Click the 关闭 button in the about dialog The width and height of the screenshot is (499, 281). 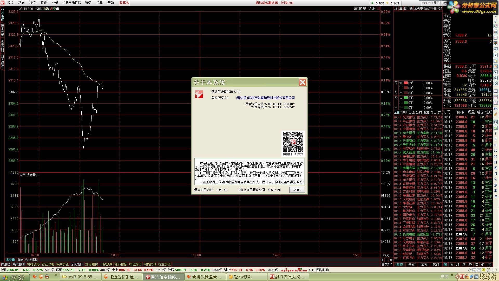[x=297, y=190]
